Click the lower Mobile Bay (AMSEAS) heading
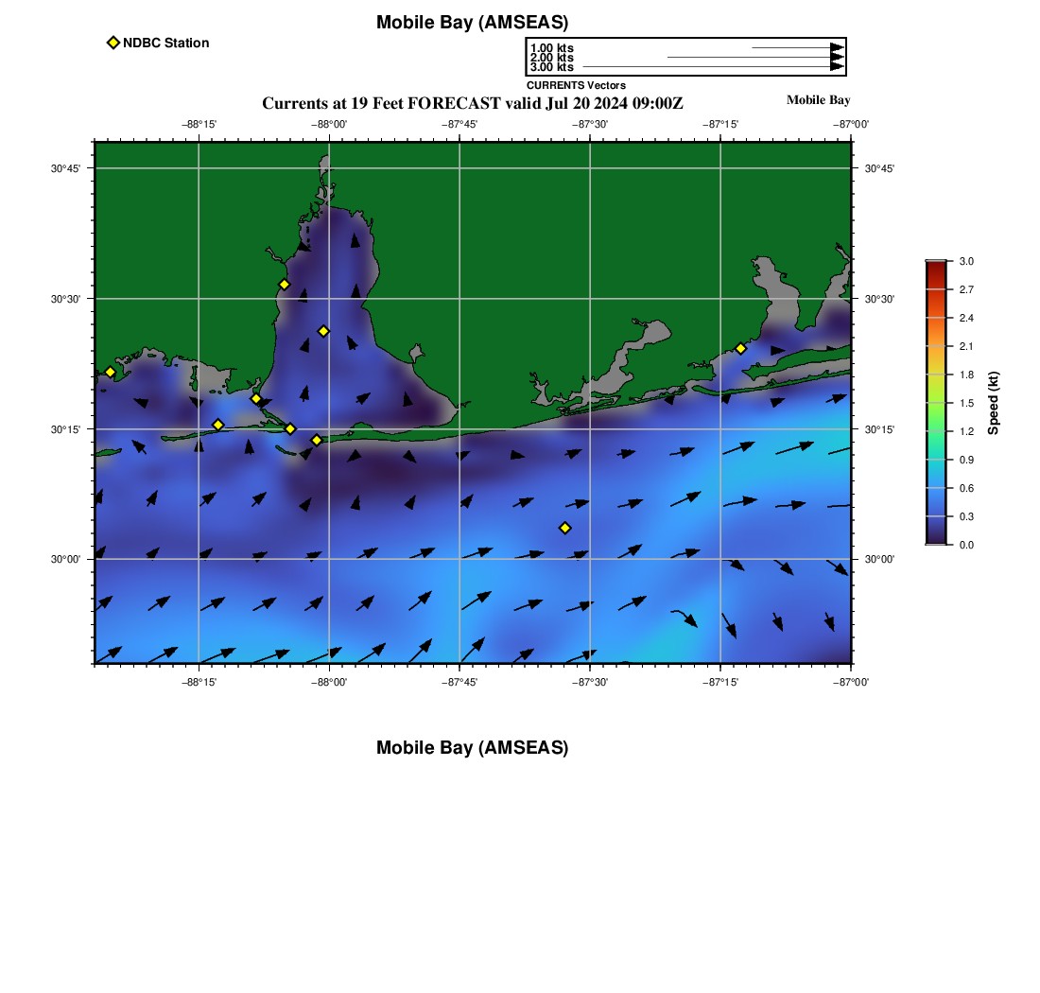This screenshot has height=993, width=1040. tap(472, 748)
